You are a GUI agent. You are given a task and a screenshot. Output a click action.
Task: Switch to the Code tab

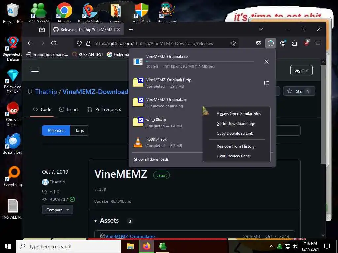42,109
